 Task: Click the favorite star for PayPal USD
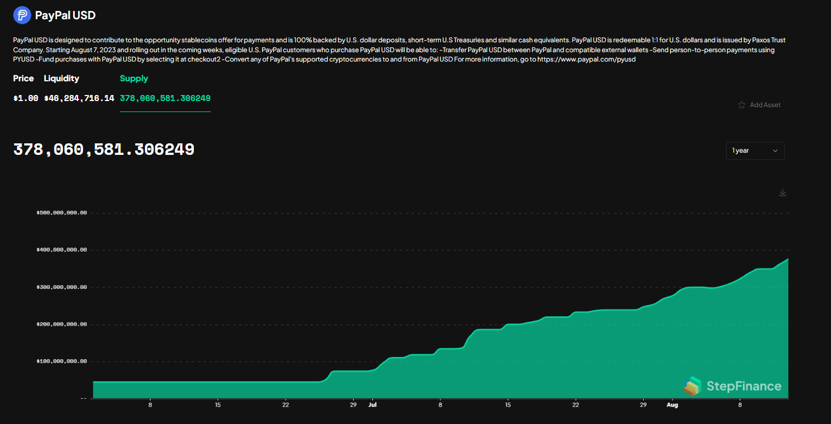pyautogui.click(x=741, y=104)
